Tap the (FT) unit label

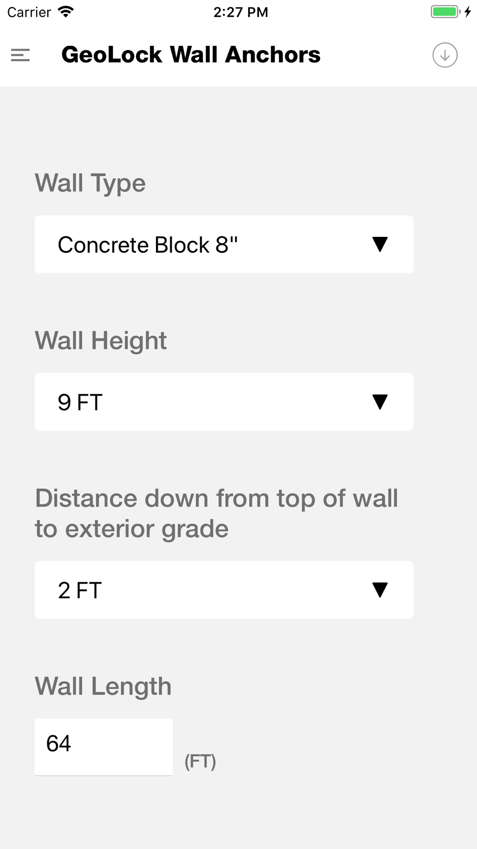tap(200, 761)
